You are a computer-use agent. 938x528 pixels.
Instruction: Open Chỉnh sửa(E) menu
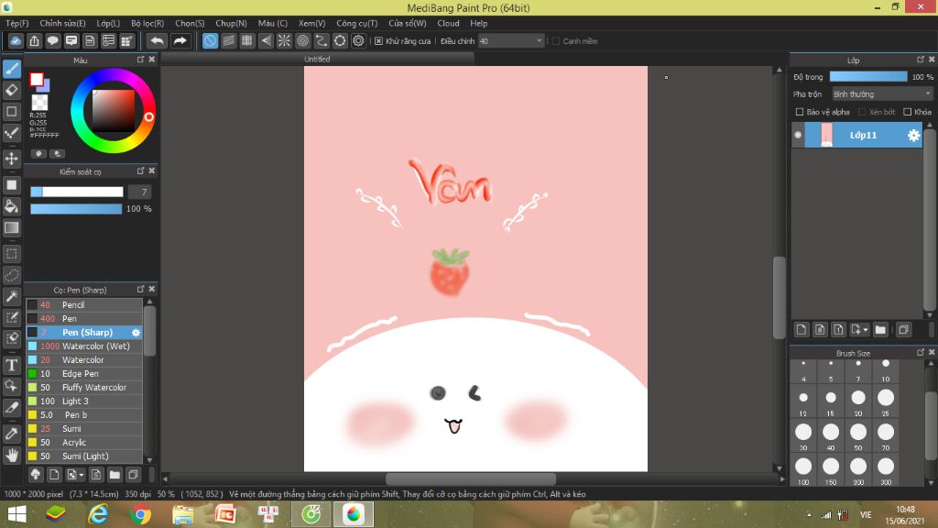point(63,23)
